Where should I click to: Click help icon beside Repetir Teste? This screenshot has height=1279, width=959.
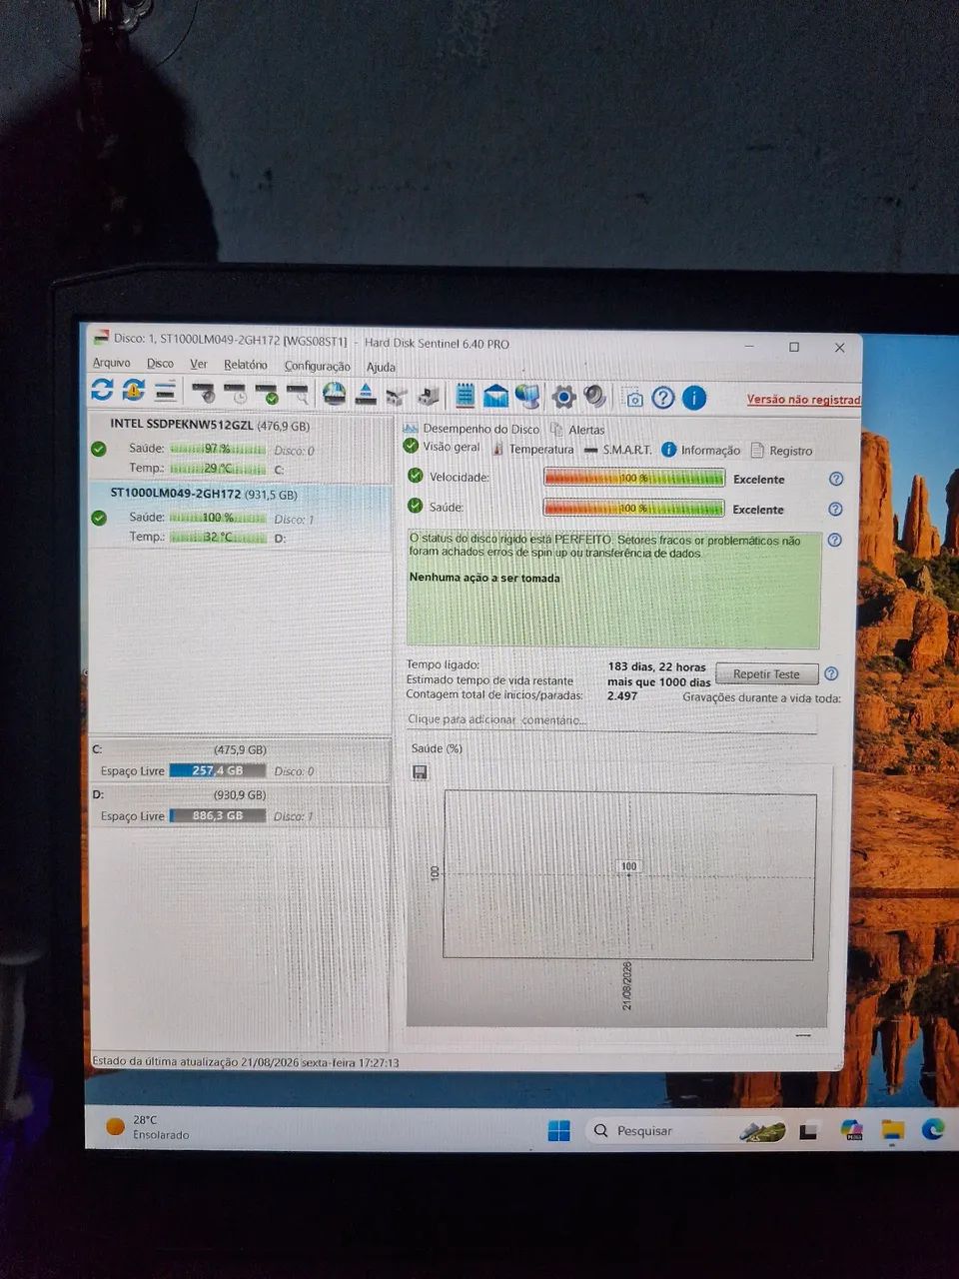[831, 674]
